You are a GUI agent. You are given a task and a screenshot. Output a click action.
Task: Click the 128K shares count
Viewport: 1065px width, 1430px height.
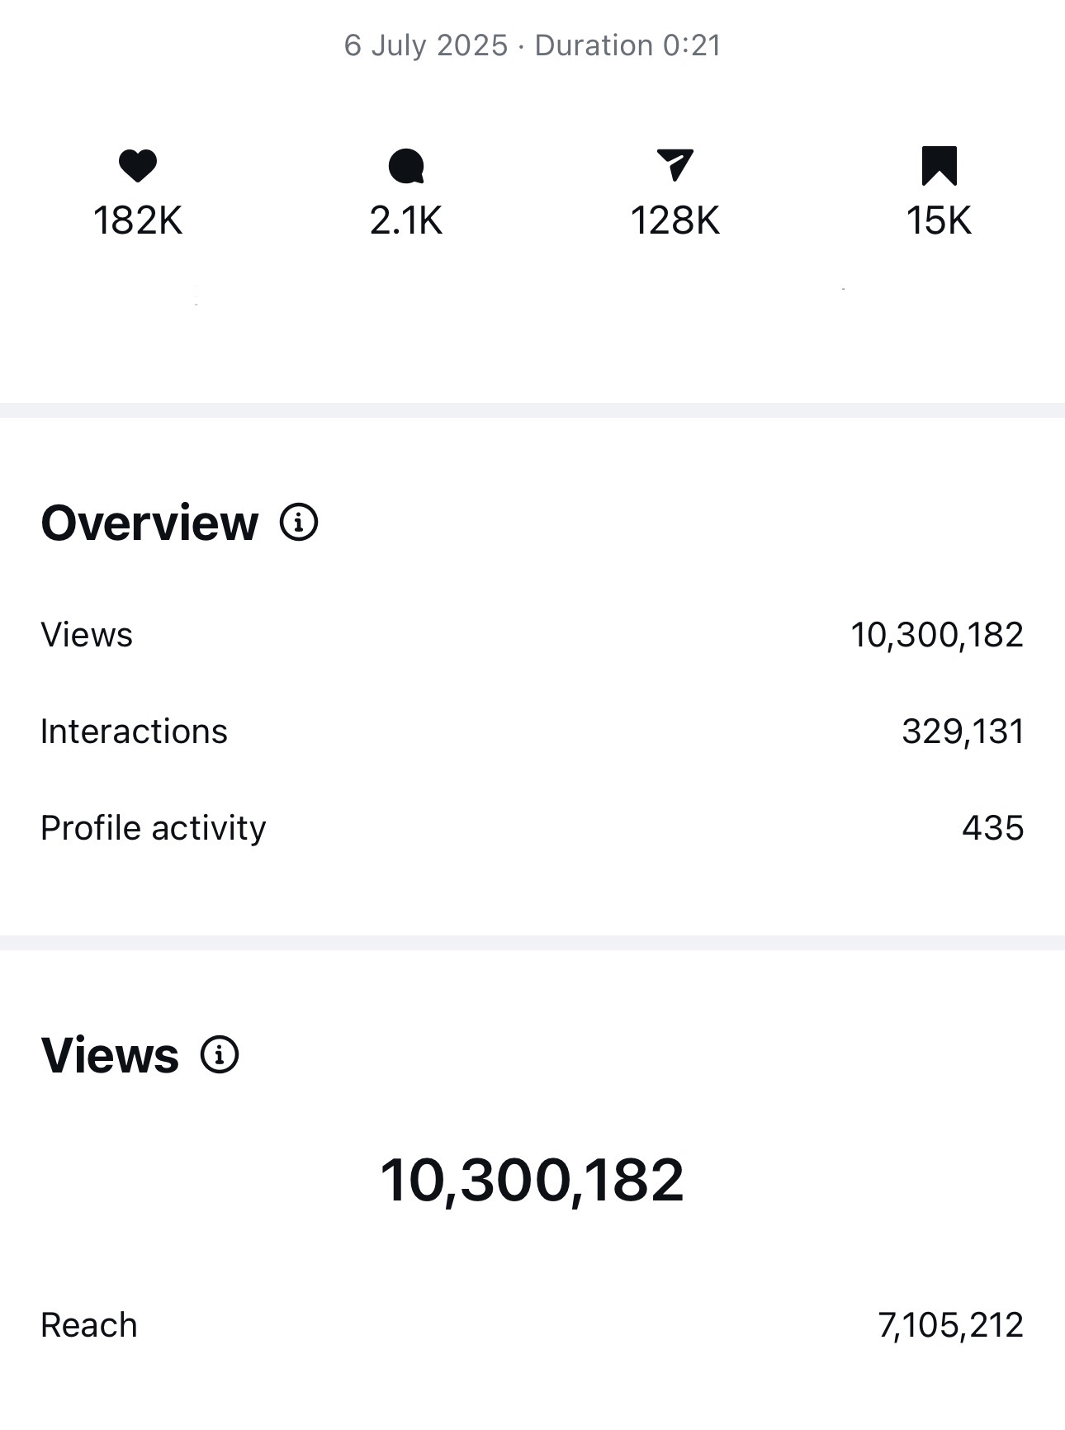tap(674, 221)
